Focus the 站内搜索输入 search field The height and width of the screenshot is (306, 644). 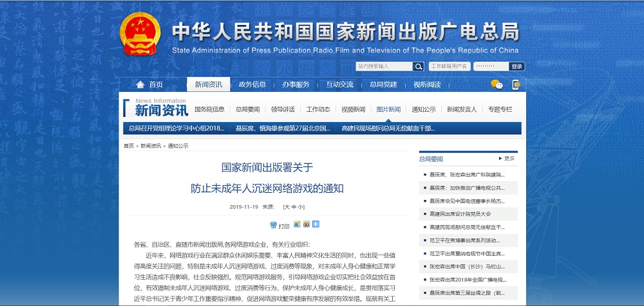(x=384, y=66)
